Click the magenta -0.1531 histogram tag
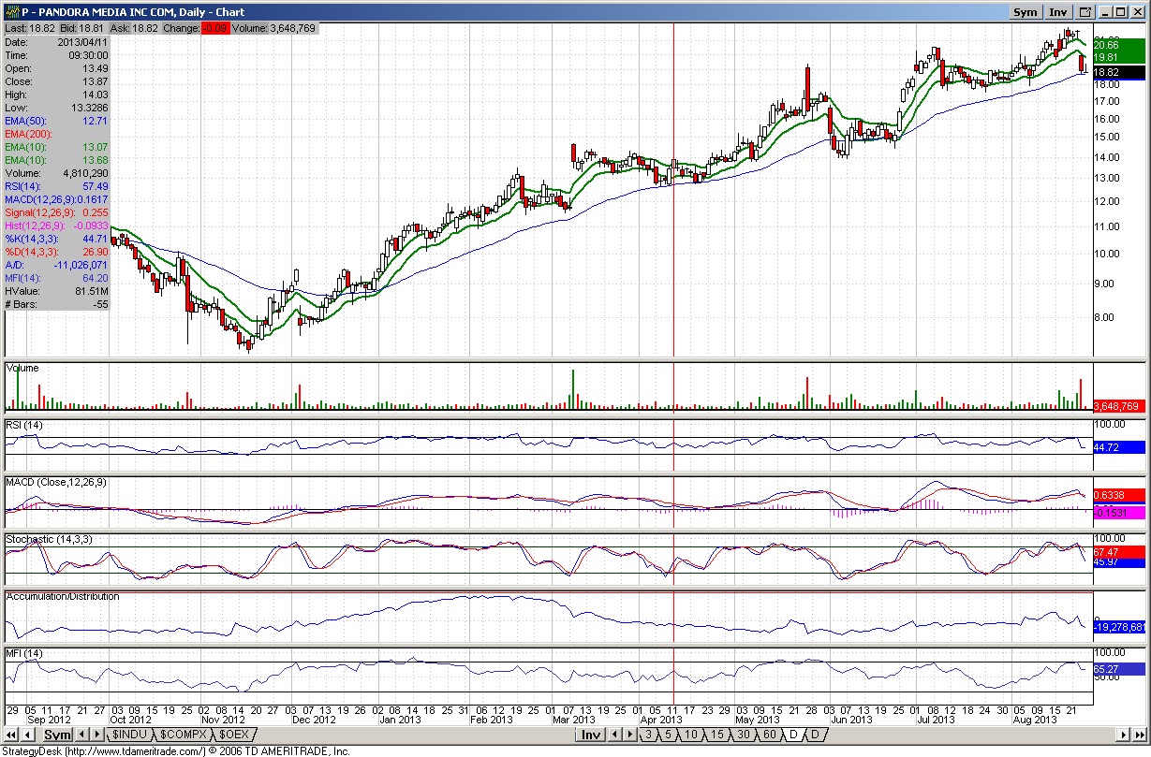The image size is (1151, 757). tap(1119, 513)
